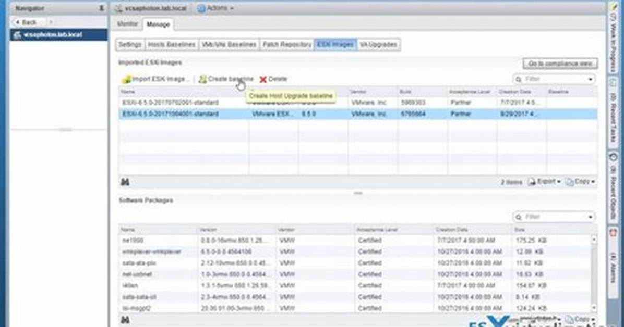This screenshot has height=327, width=624.
Task: Click the red Delete X icon
Action: click(x=263, y=80)
